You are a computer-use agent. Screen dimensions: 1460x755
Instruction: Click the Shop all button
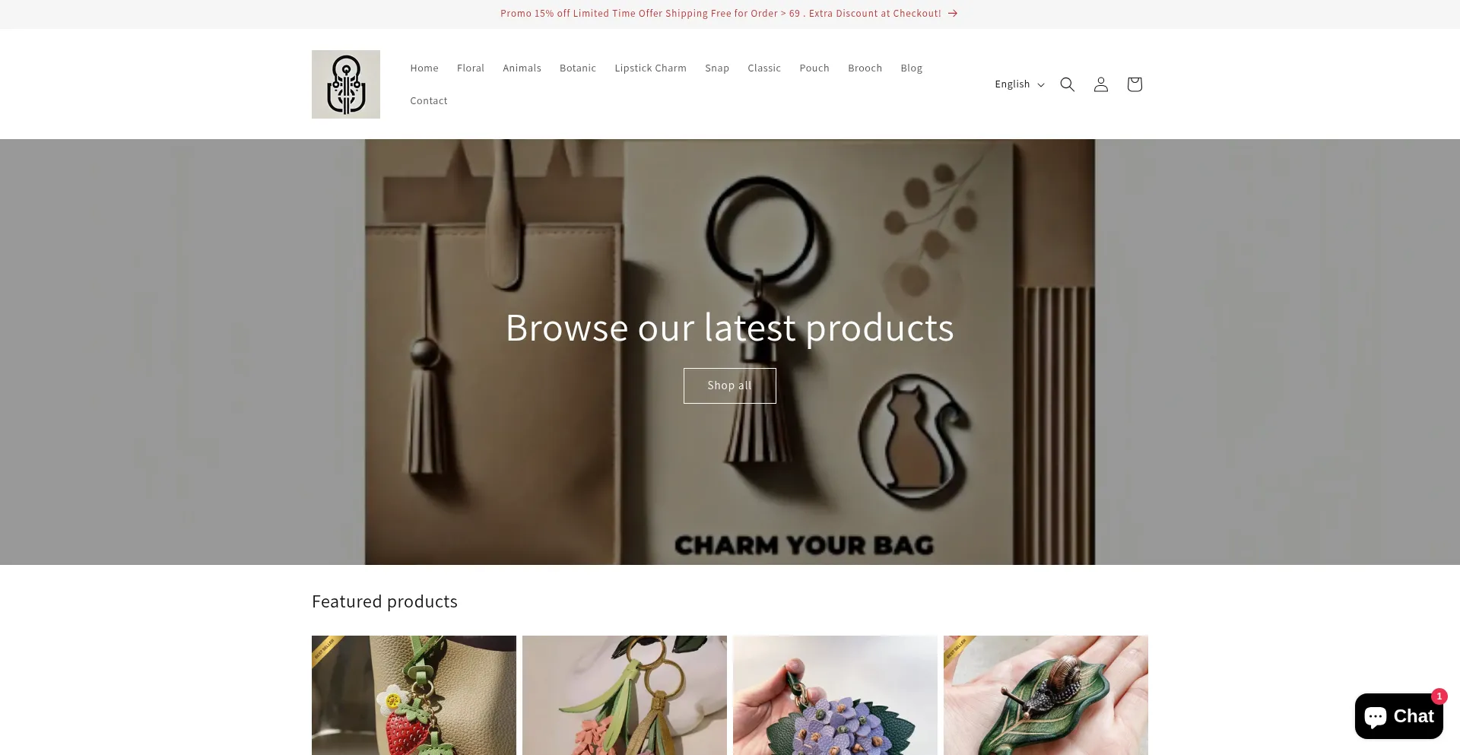click(x=730, y=385)
